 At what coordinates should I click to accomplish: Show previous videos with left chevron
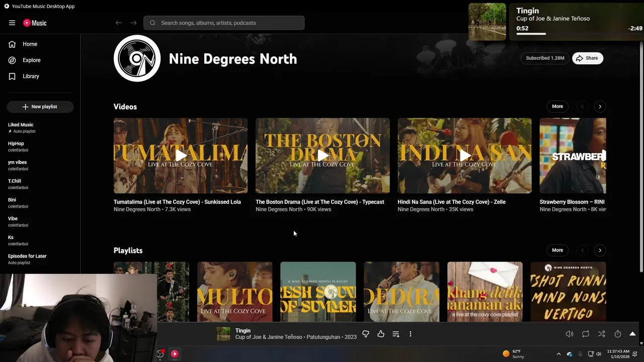click(x=583, y=107)
